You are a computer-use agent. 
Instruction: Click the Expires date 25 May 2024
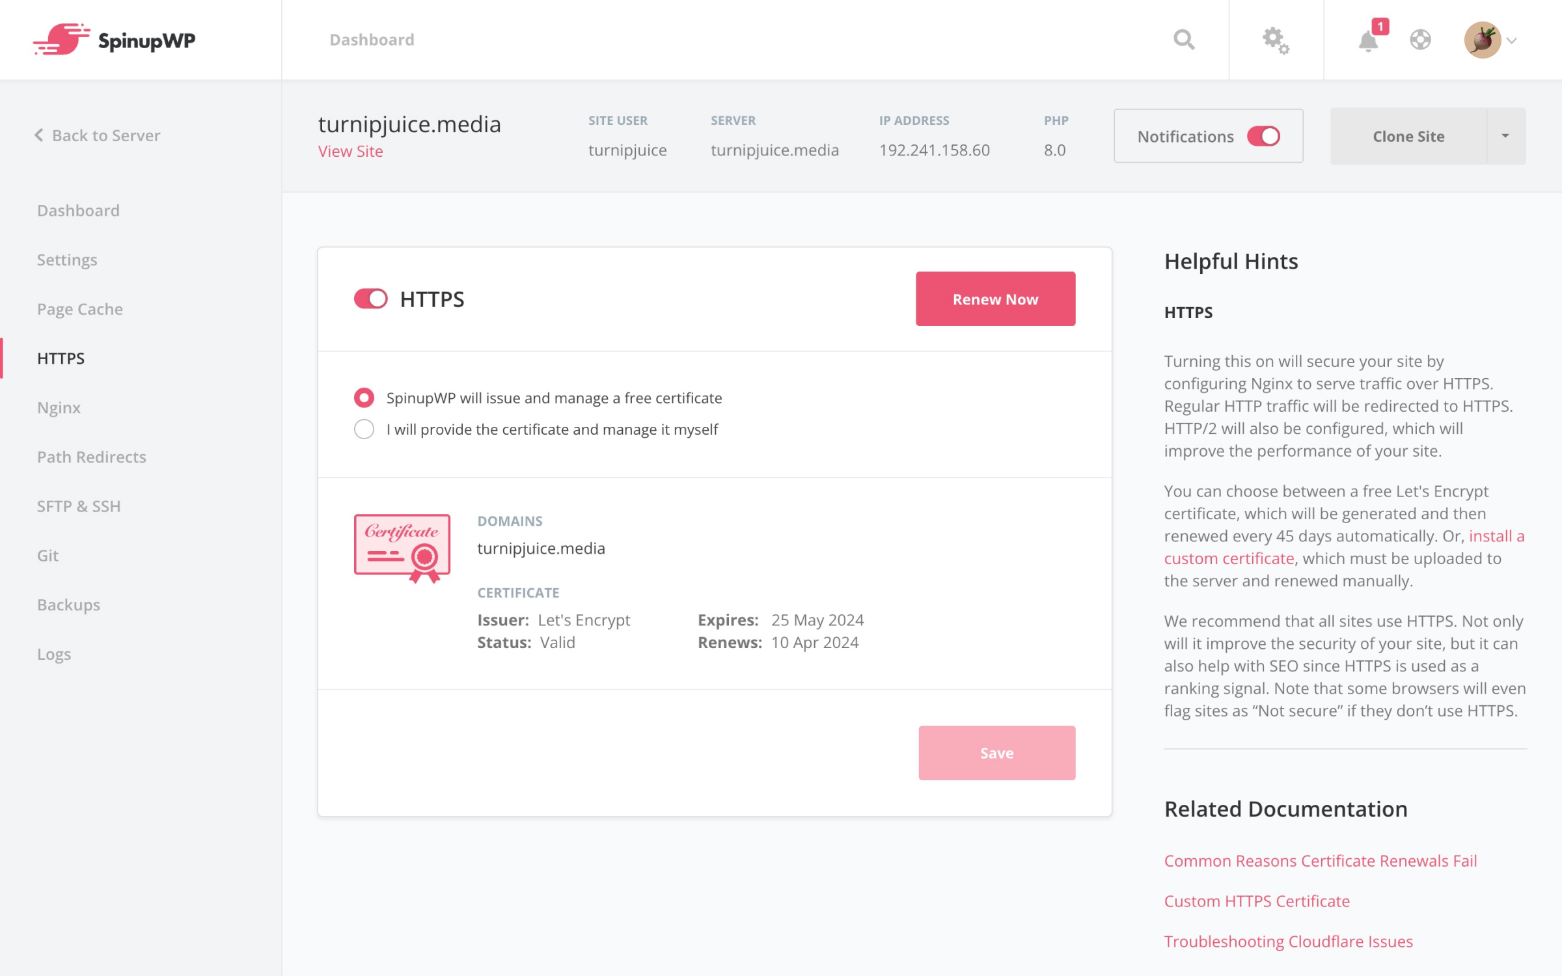[817, 619]
